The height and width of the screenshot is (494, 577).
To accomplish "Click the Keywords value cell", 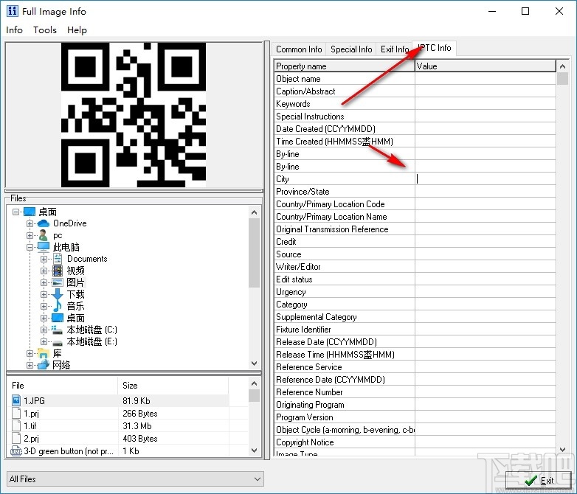I will click(x=485, y=104).
